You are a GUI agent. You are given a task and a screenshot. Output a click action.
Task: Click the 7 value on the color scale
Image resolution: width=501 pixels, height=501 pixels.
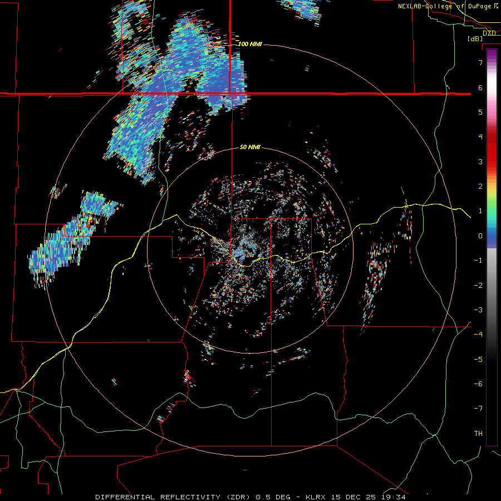click(480, 62)
